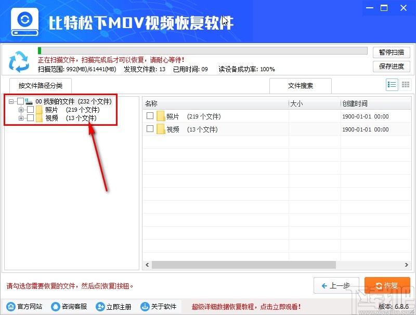The image size is (416, 315).
Task: Open the 文件搜索 tab
Action: pyautogui.click(x=301, y=86)
